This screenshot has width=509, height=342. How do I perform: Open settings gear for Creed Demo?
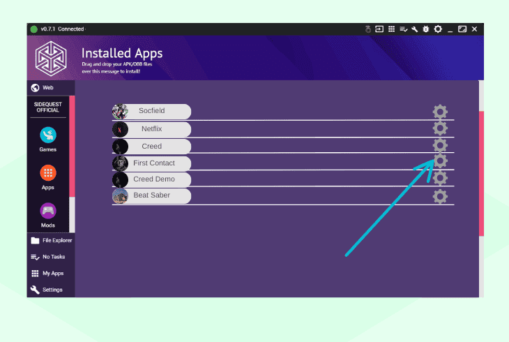pyautogui.click(x=440, y=178)
